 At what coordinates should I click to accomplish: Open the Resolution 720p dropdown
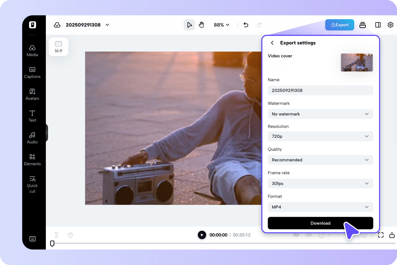[x=320, y=136]
